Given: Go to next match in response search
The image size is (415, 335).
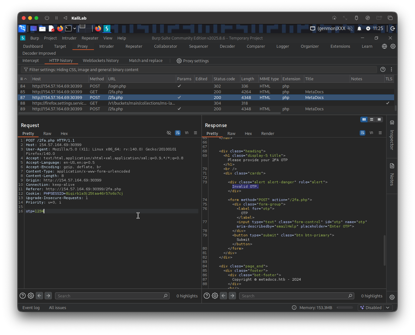Looking at the screenshot, I should coord(232,296).
